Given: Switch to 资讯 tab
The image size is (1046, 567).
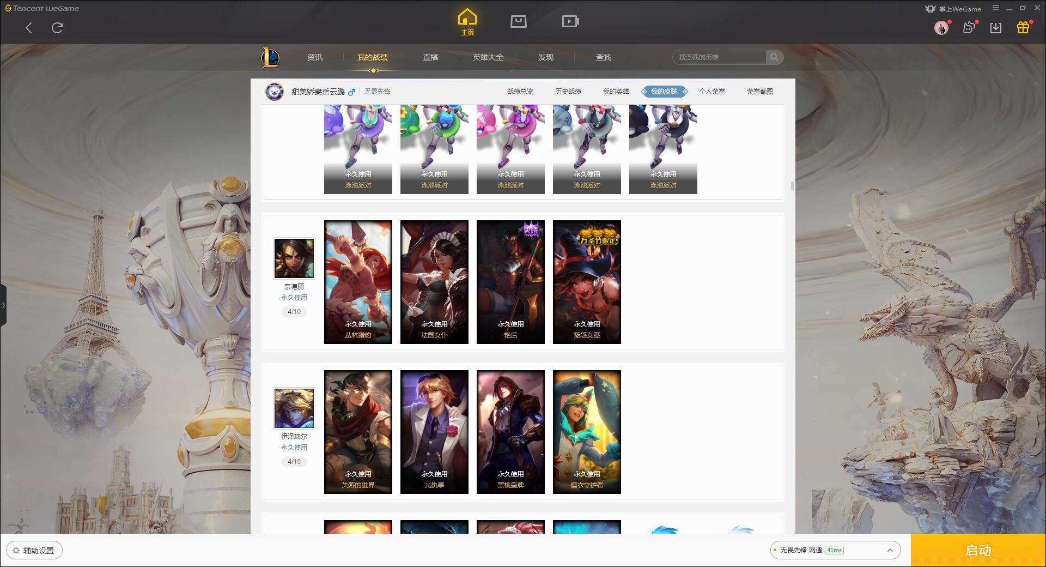Looking at the screenshot, I should (315, 57).
